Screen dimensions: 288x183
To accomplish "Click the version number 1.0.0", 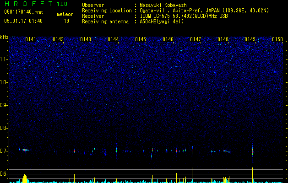I will coord(62,4).
